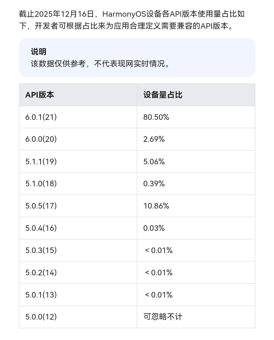This screenshot has height=340, width=274.
Task: Click the 80.50% share value
Action: [x=156, y=117]
